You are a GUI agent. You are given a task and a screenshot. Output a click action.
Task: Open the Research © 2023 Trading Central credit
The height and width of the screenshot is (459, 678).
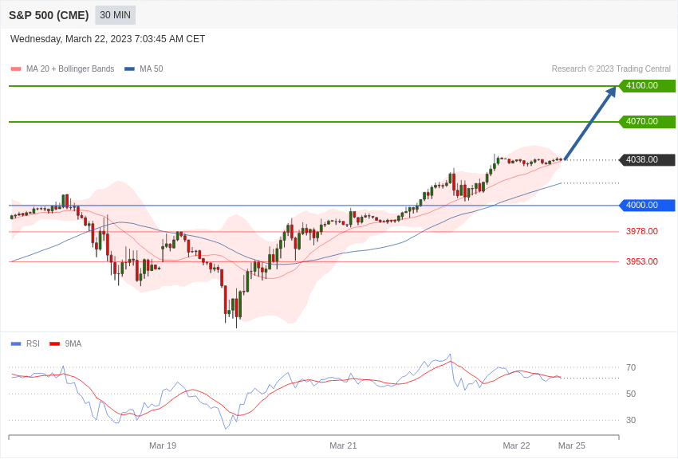(x=611, y=69)
